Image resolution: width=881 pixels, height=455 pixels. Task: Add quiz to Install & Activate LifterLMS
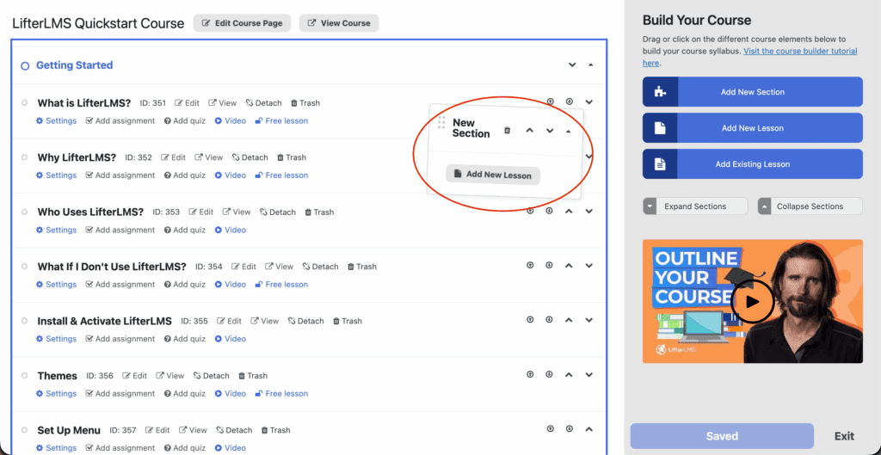point(185,339)
